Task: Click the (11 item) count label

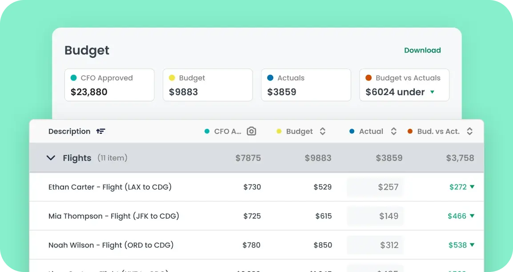Action: [112, 158]
